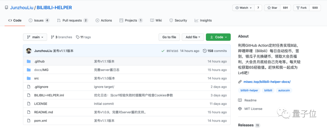Open the BILIBILI-HELPER.iml file
Screen dimensions: 327x128
pyautogui.click(x=49, y=95)
